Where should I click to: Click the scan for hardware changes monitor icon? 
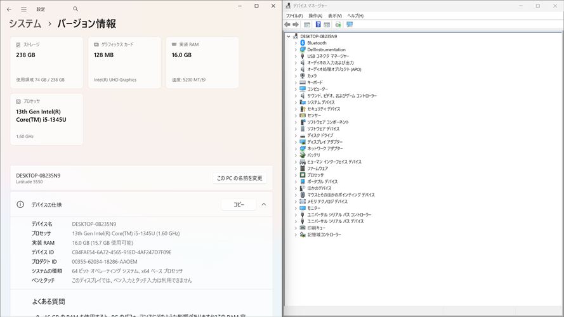point(350,25)
